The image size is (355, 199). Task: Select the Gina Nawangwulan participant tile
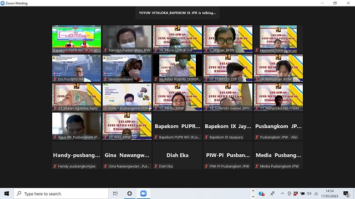click(x=127, y=155)
